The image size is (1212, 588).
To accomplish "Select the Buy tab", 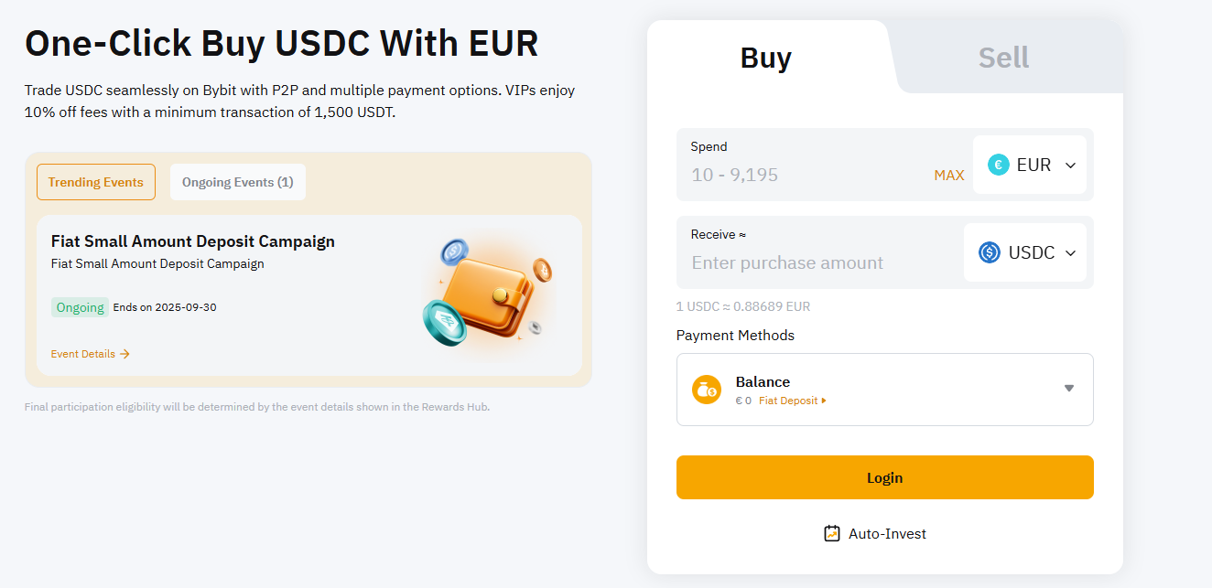I will (x=766, y=57).
